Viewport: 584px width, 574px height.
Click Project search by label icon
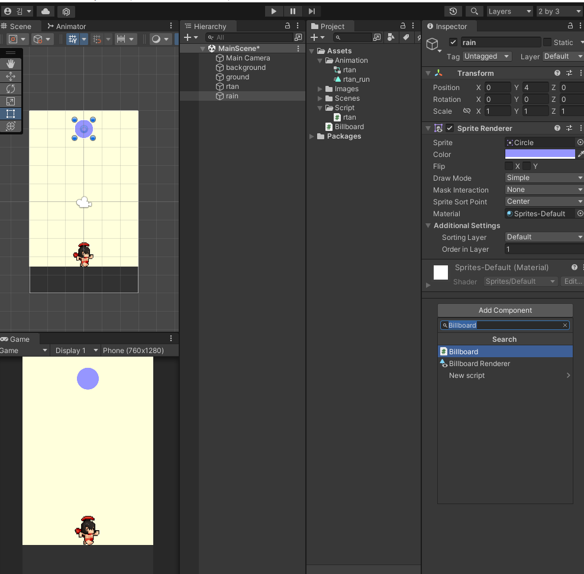click(406, 37)
